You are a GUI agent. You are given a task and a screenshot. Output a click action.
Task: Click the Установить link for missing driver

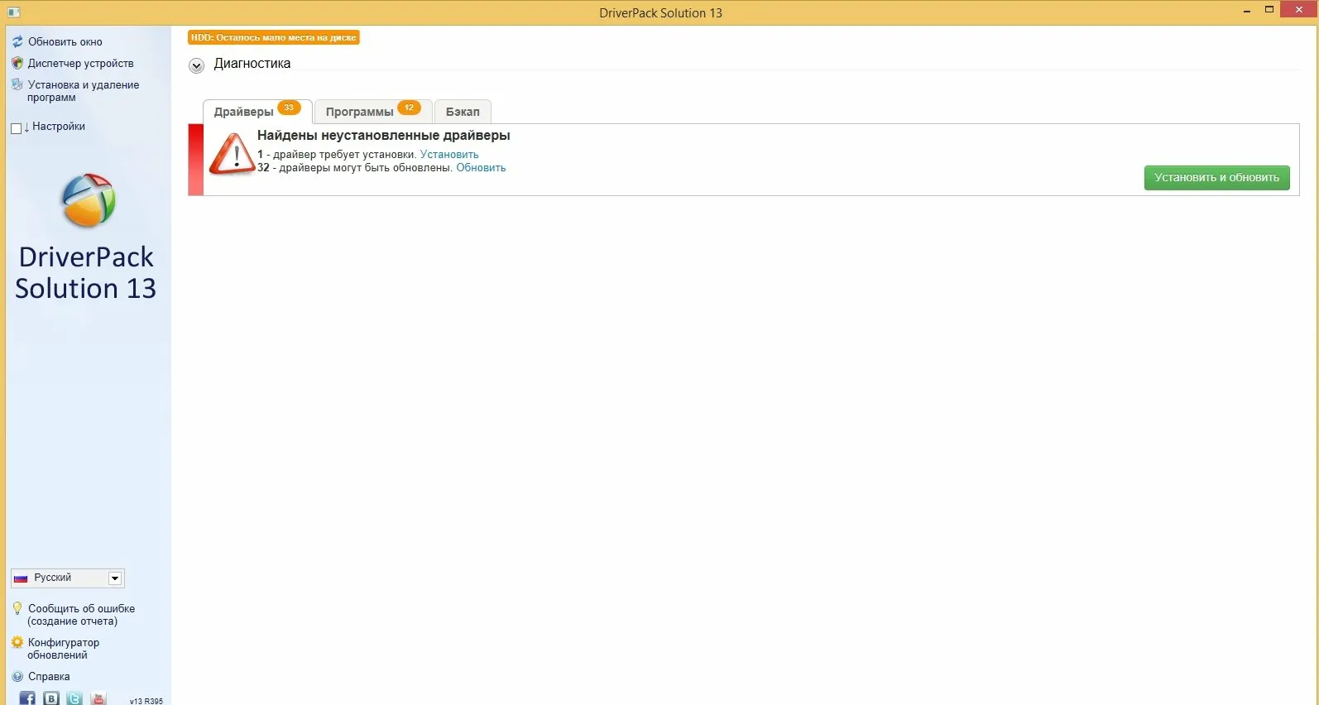(x=449, y=154)
